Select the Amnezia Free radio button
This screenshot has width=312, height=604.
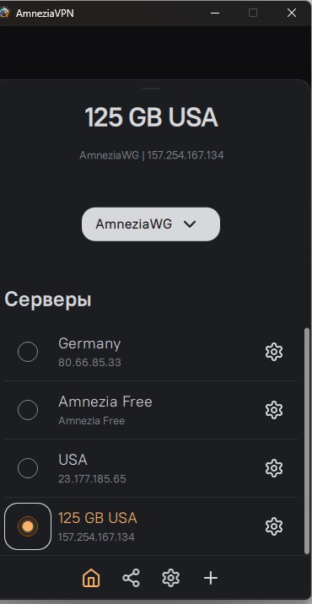pyautogui.click(x=28, y=410)
